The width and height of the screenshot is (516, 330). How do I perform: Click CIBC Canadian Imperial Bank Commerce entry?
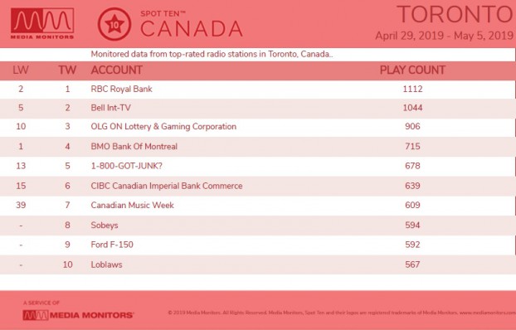coord(167,186)
